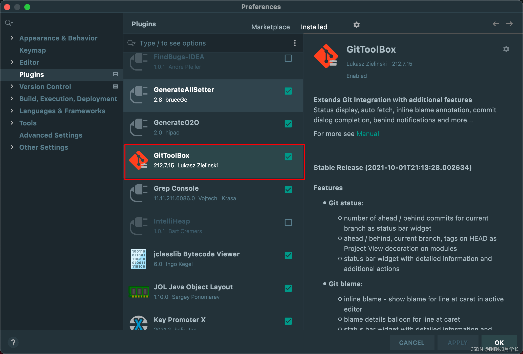Open Advanced Settings
The image size is (523, 354).
tap(51, 135)
